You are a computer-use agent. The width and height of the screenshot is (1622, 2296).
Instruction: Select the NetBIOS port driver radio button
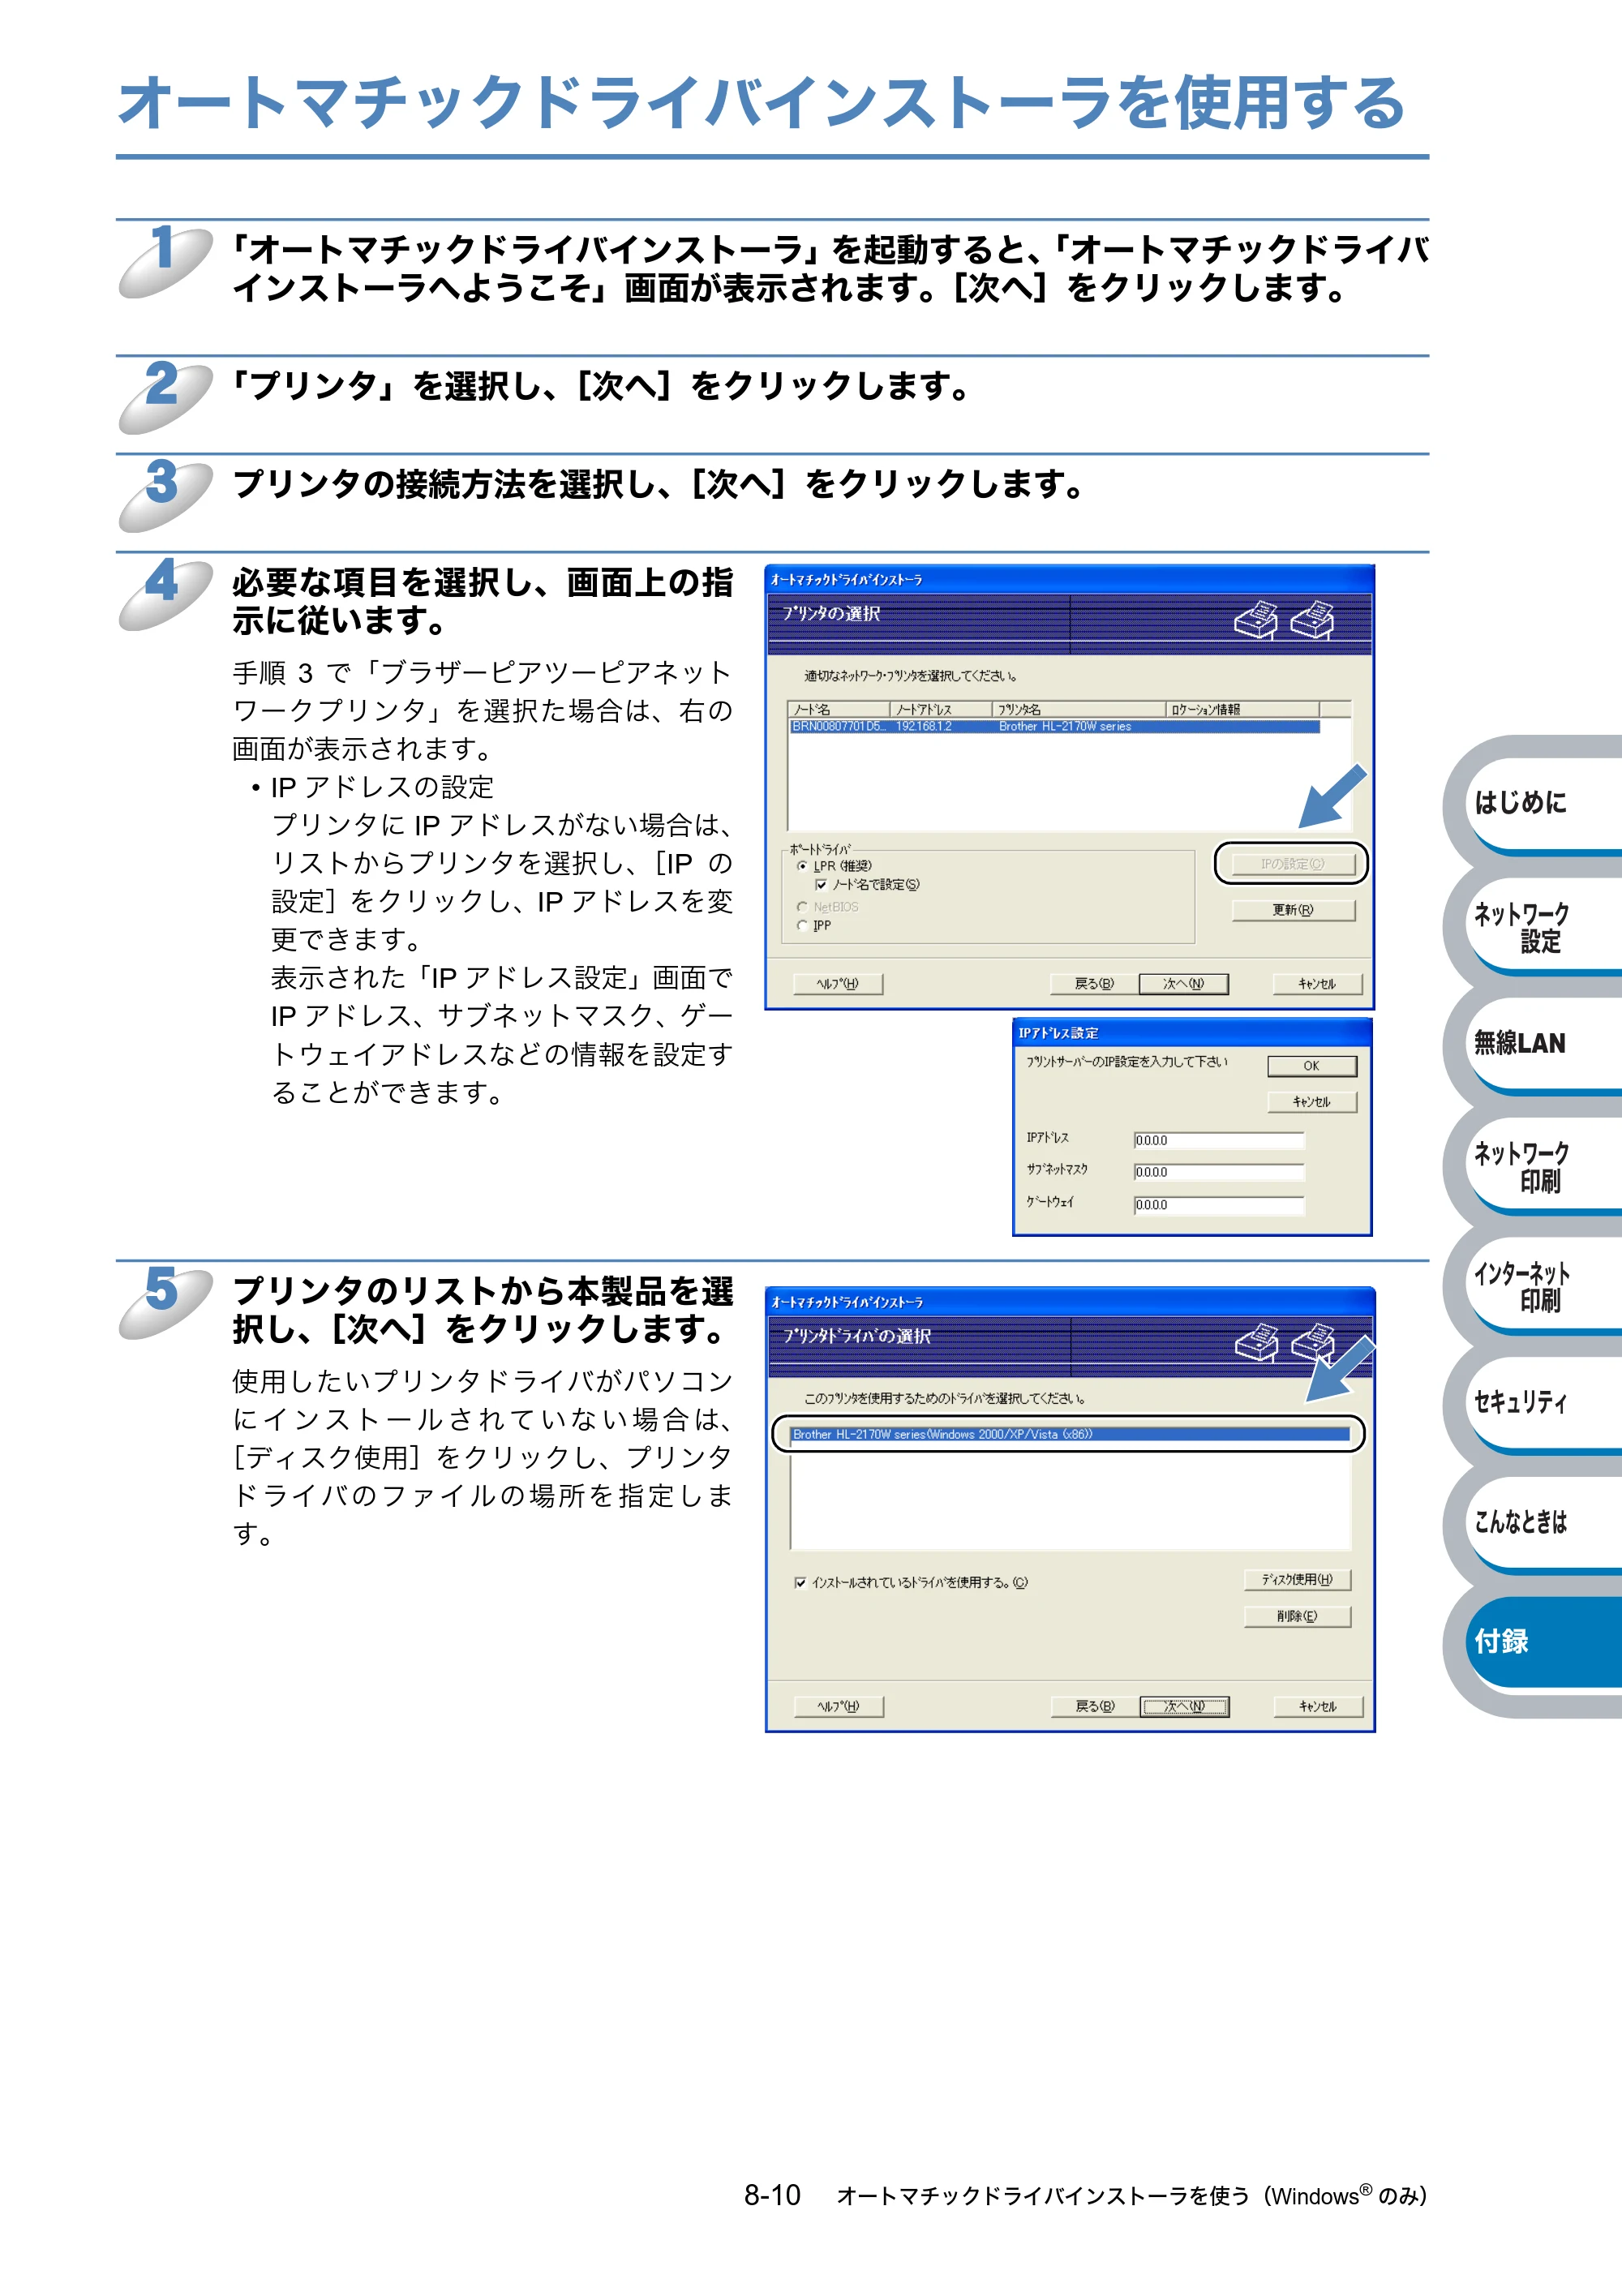coord(802,907)
